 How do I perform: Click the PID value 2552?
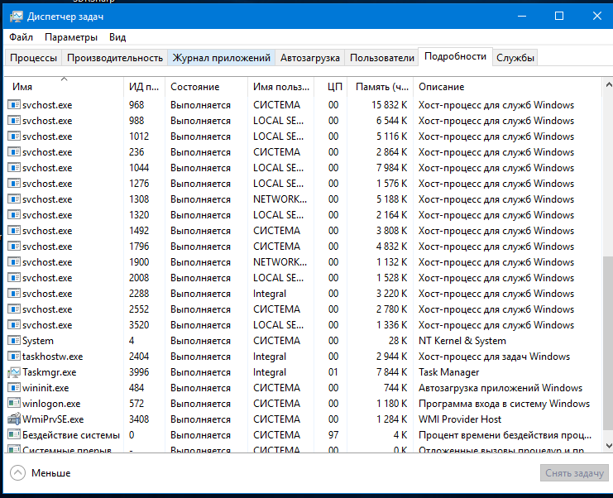[x=139, y=309]
